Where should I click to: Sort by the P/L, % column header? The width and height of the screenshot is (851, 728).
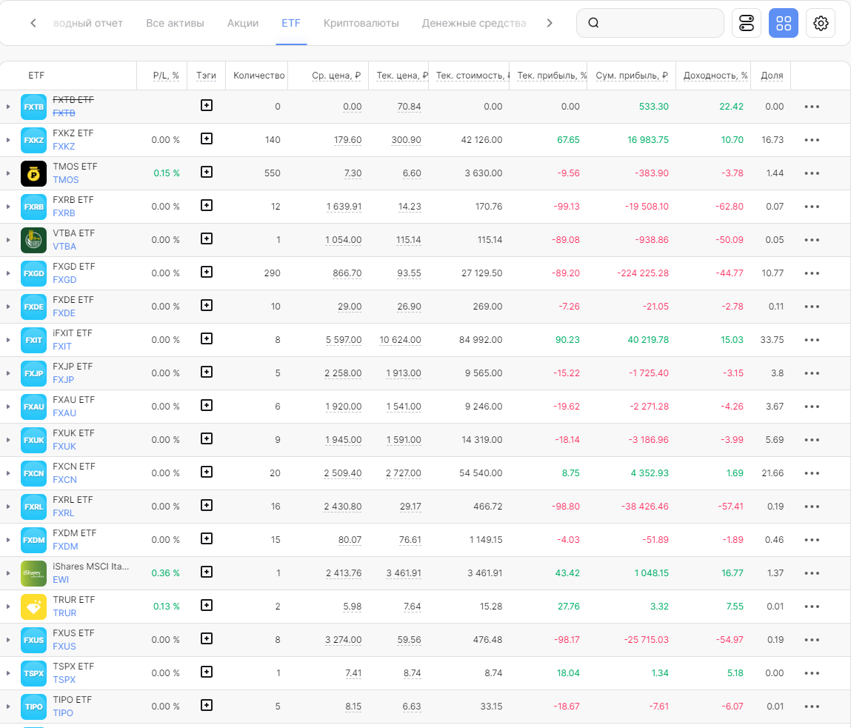(165, 76)
